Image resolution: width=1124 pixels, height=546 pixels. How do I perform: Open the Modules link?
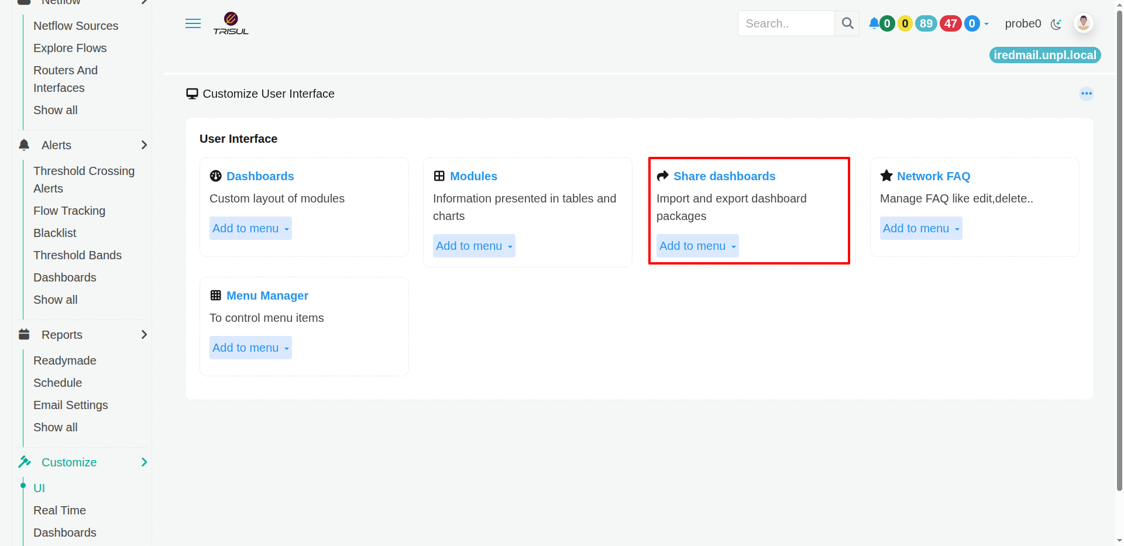coord(473,176)
